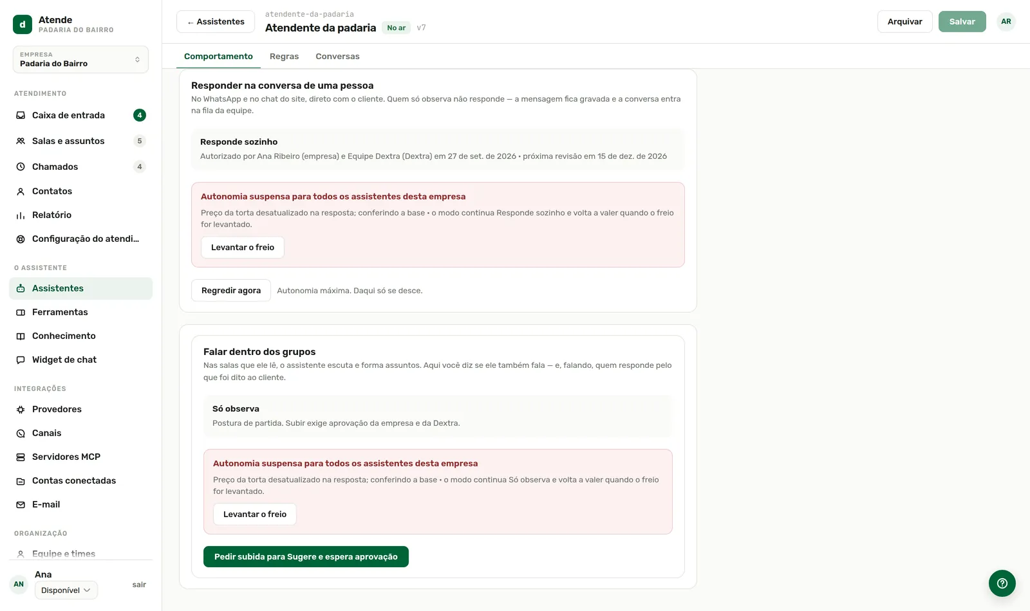Image resolution: width=1030 pixels, height=611 pixels.
Task: Click the Assistentes robot icon
Action: pos(21,288)
